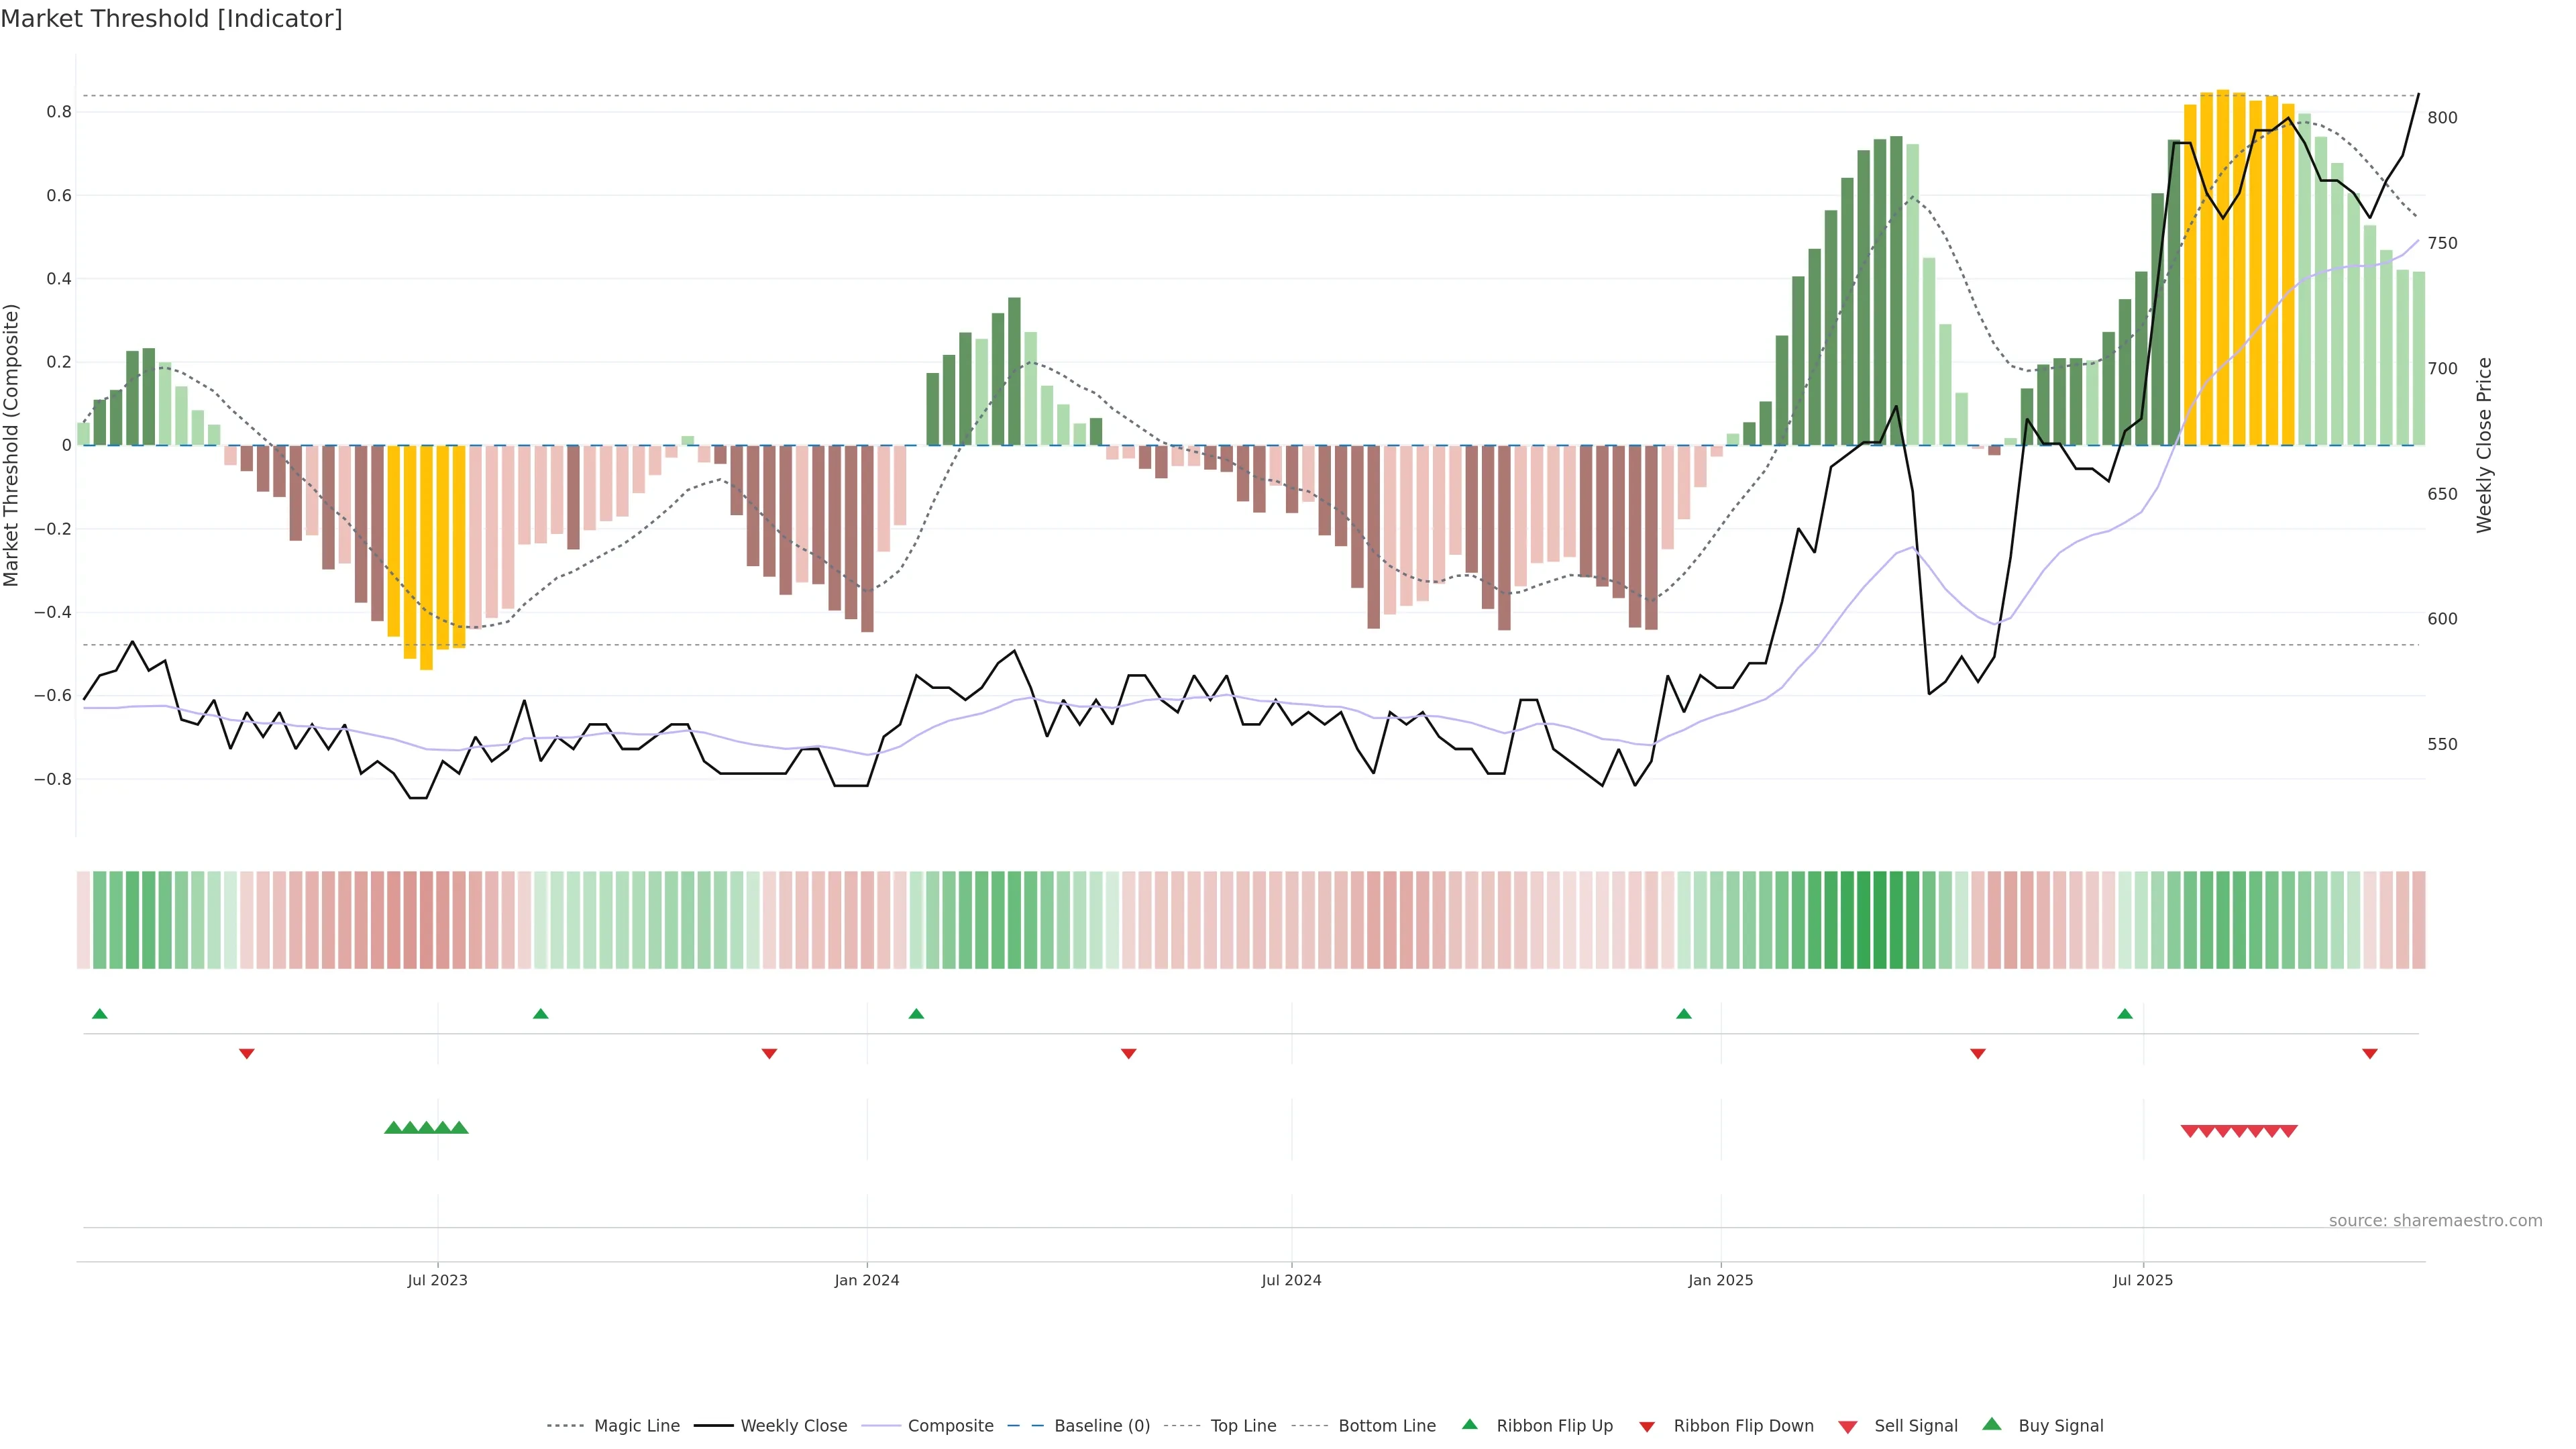Click the tallest yellow bar near Jul 2023
This screenshot has width=2576, height=1449.
(x=426, y=557)
